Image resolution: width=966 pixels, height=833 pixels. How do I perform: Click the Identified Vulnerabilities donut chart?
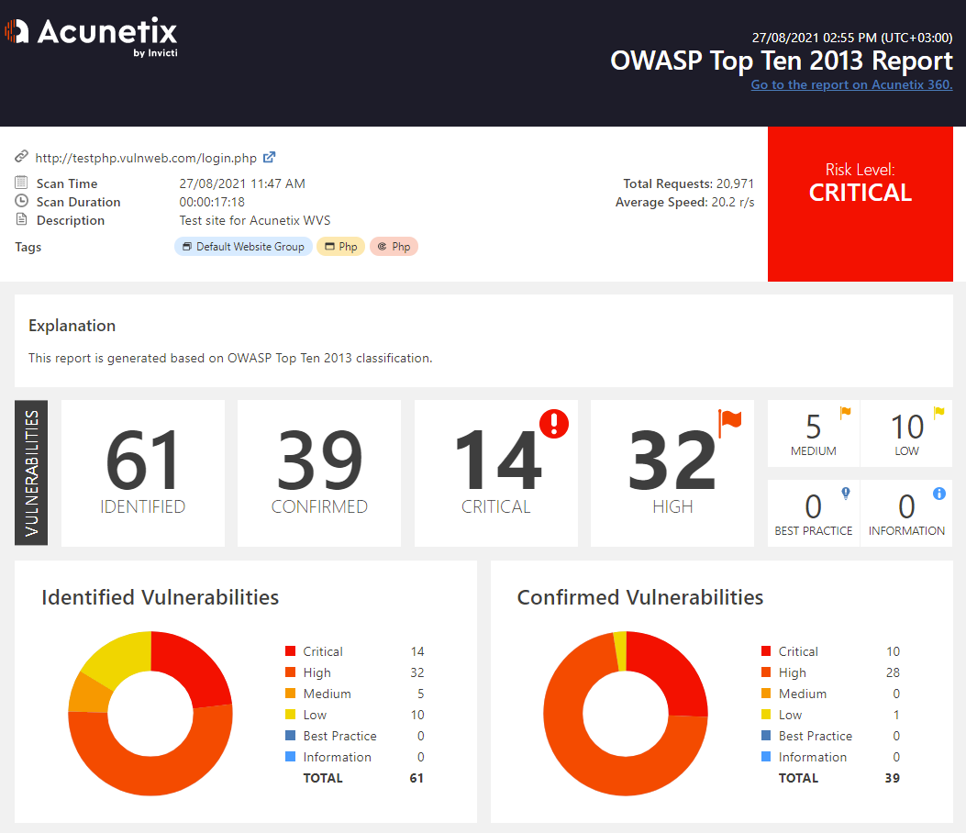(150, 714)
